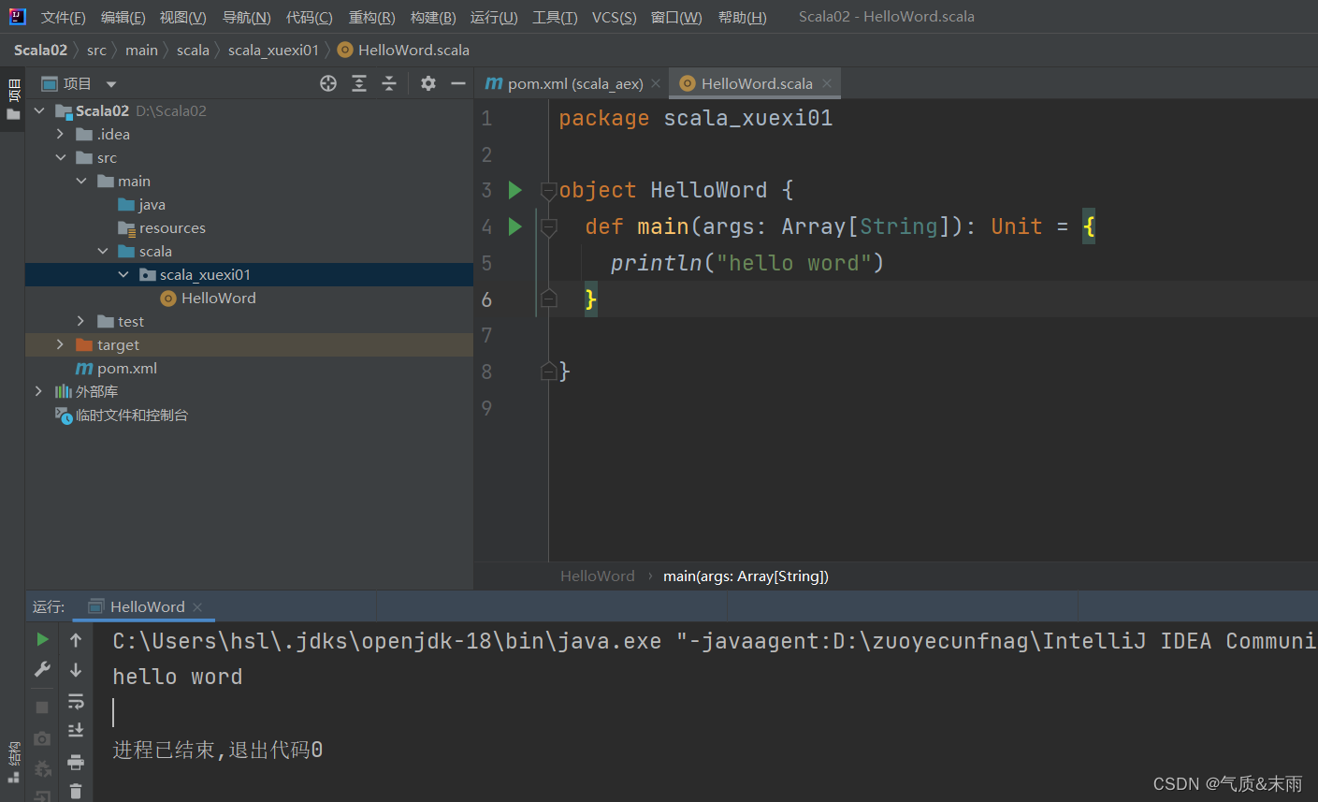Image resolution: width=1318 pixels, height=802 pixels.
Task: Open the 重构(R) menu
Action: pyautogui.click(x=372, y=17)
